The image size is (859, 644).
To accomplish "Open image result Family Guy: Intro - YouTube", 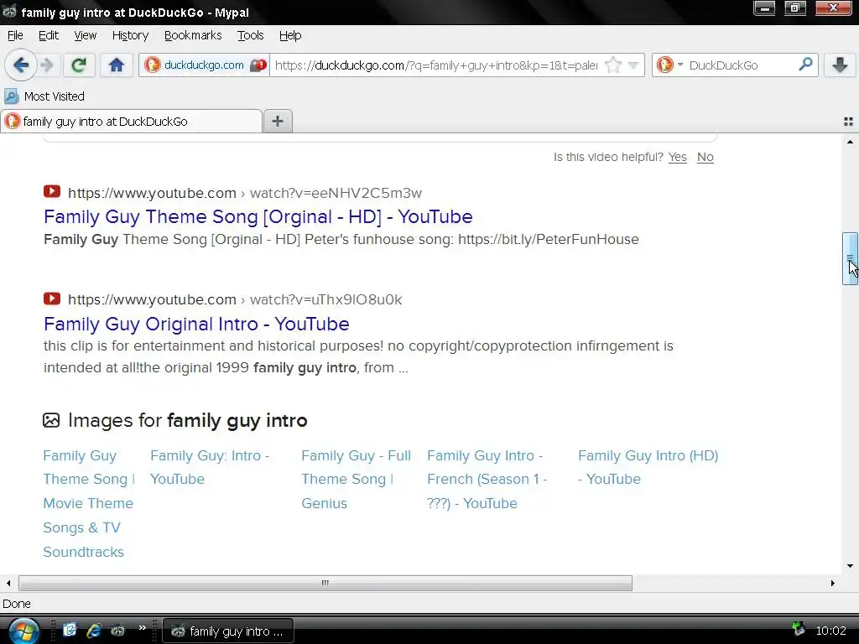I will [x=210, y=467].
